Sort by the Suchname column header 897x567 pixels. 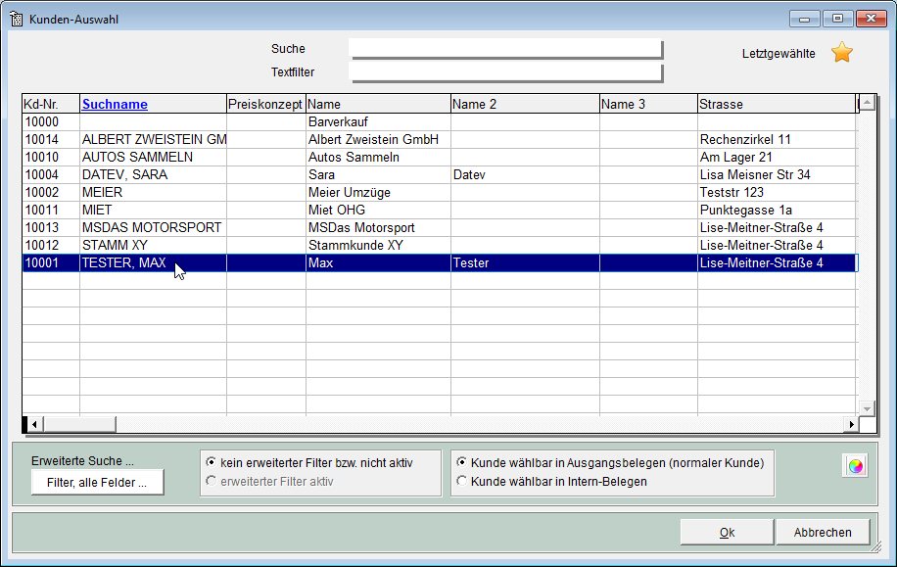tap(115, 104)
